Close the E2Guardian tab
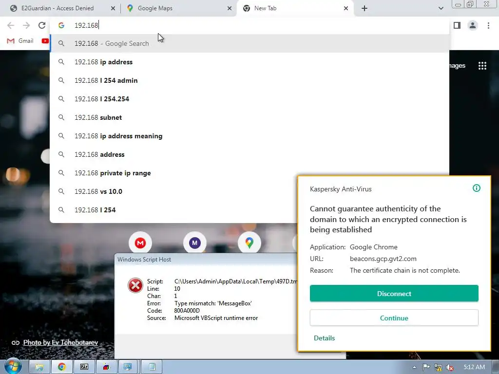499x374 pixels. pos(113,8)
